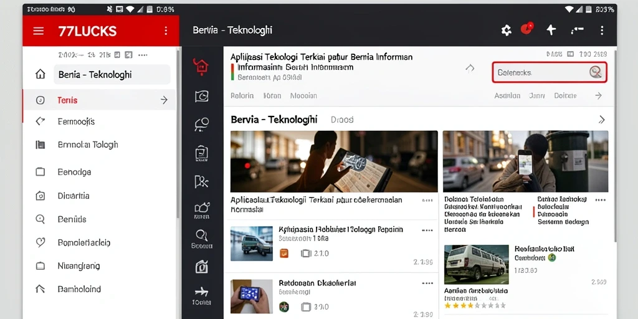The width and height of the screenshot is (638, 319).
Task: Click the folder icon beside Eenodge
Action: (40, 172)
